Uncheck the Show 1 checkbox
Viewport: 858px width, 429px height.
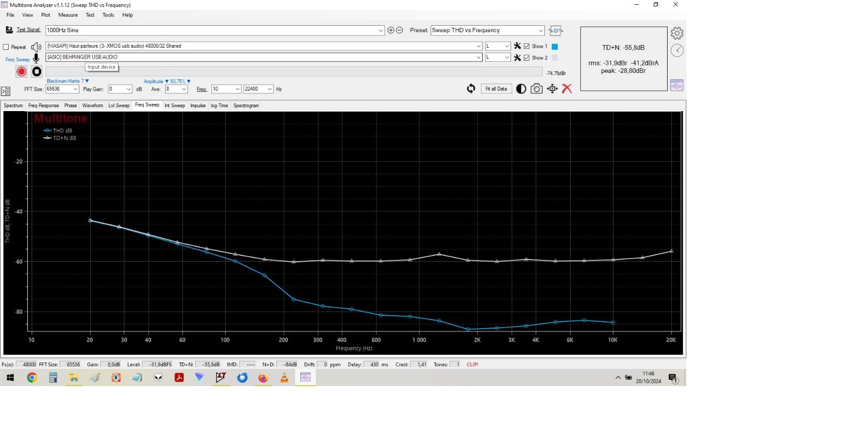point(527,46)
